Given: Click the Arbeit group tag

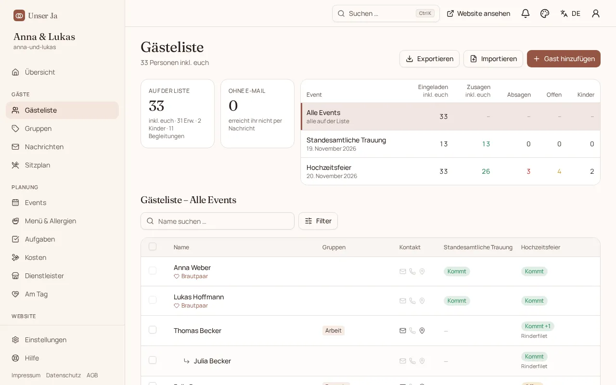Looking at the screenshot, I should 334,331.
